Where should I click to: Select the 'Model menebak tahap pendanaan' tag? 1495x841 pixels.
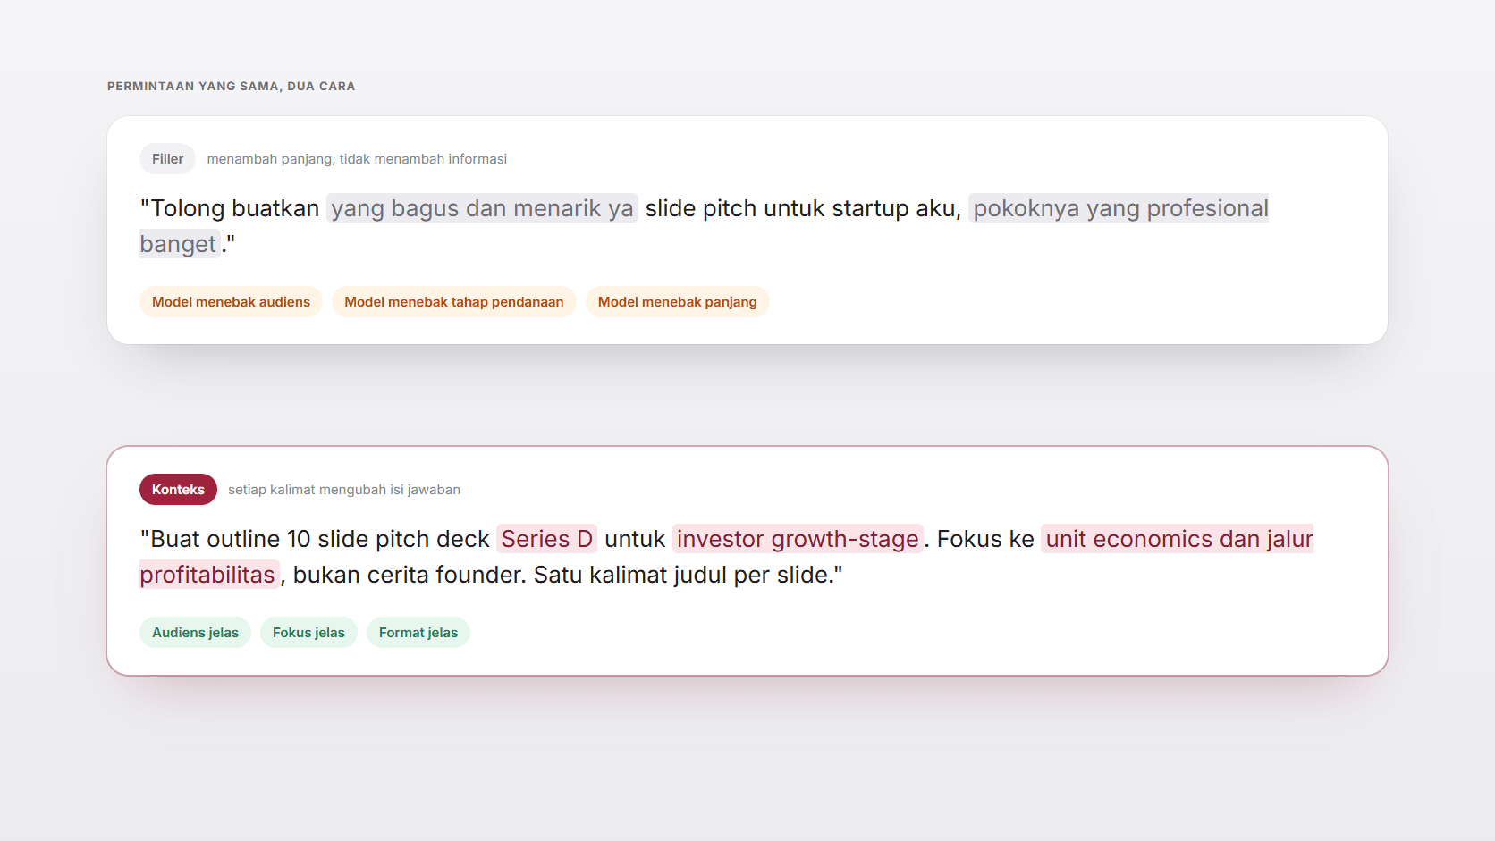454,302
